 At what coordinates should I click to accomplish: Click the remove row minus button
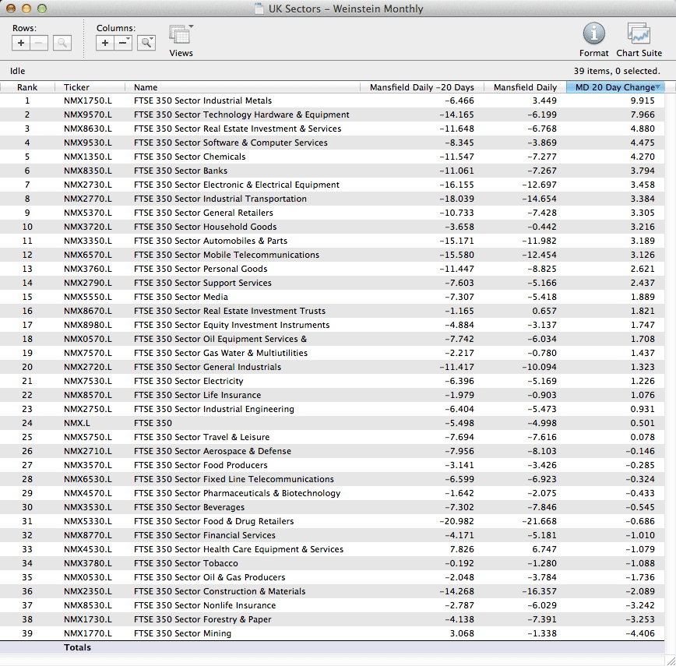(40, 44)
